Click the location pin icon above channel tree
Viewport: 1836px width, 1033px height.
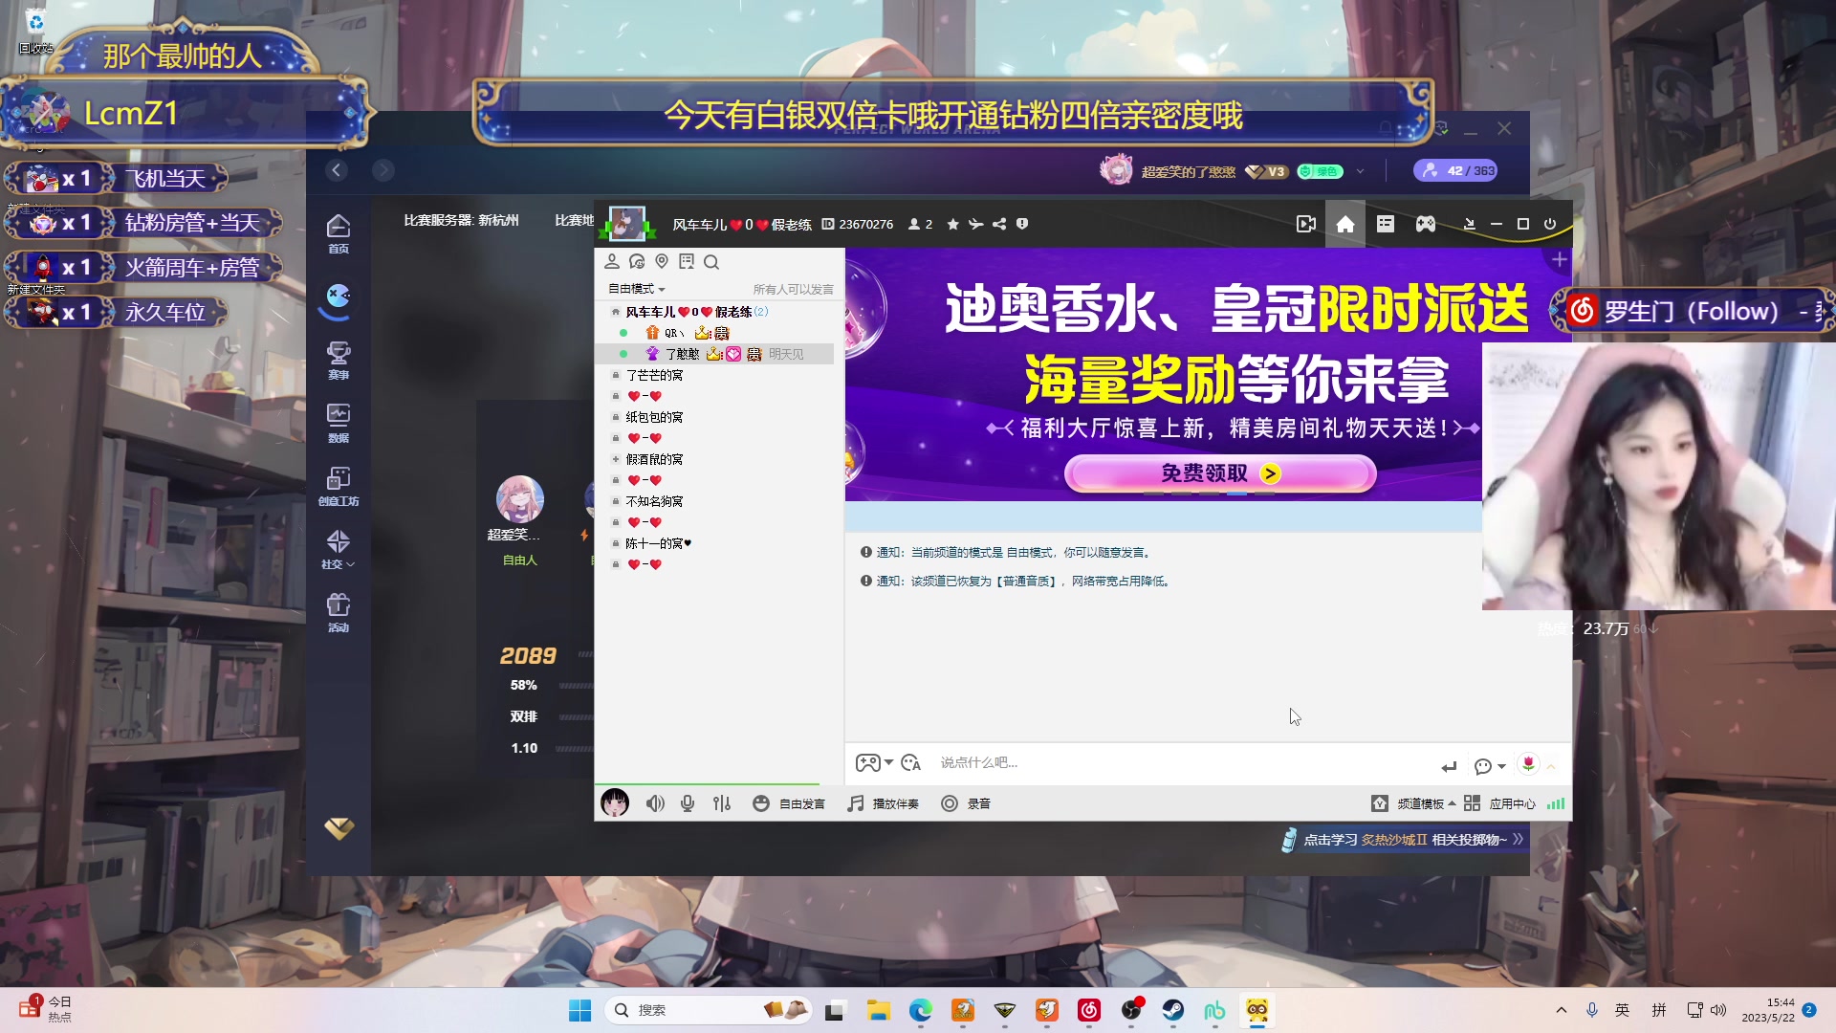tap(662, 262)
